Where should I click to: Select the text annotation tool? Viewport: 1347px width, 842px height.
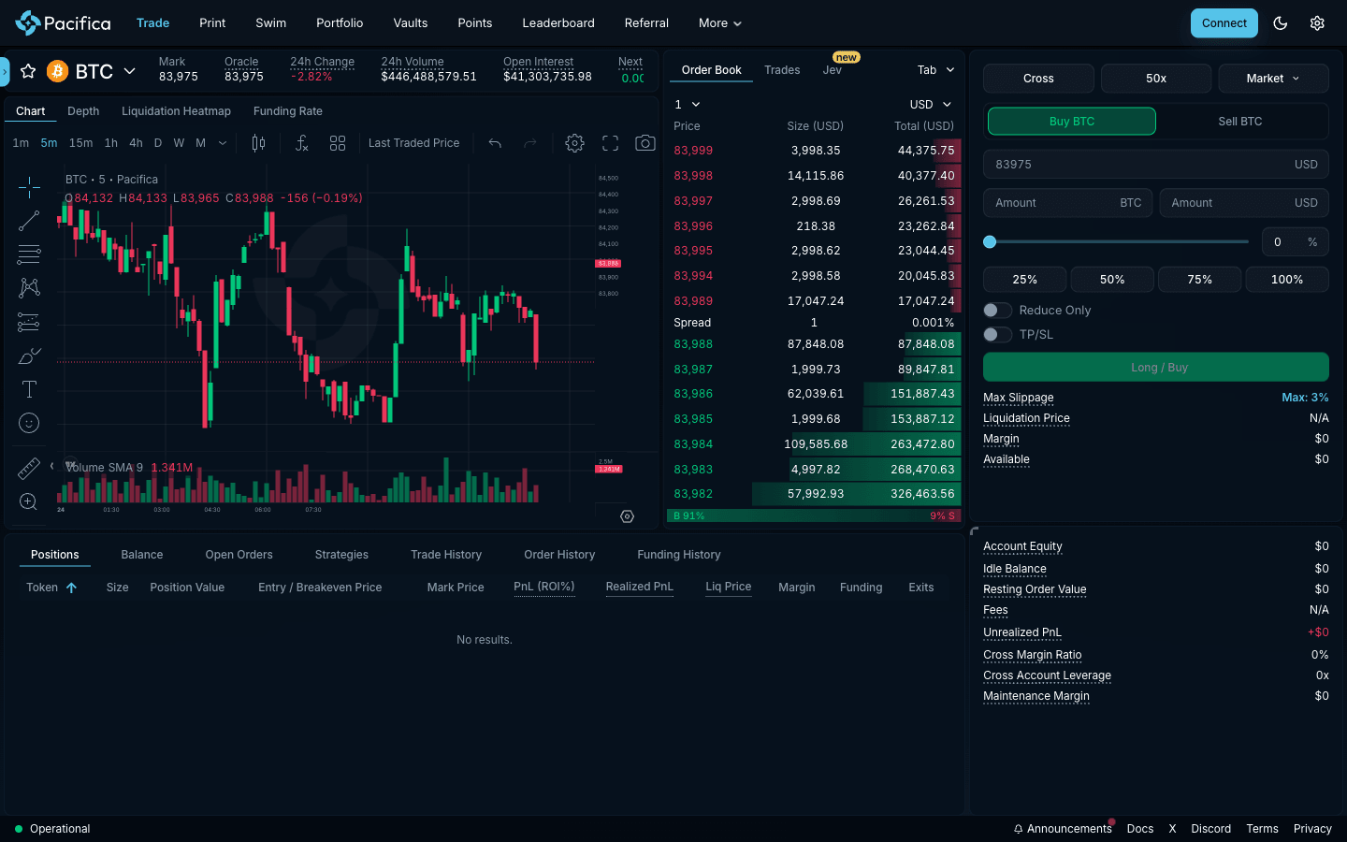coord(29,389)
